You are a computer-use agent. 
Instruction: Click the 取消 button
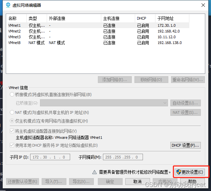(x=138, y=182)
